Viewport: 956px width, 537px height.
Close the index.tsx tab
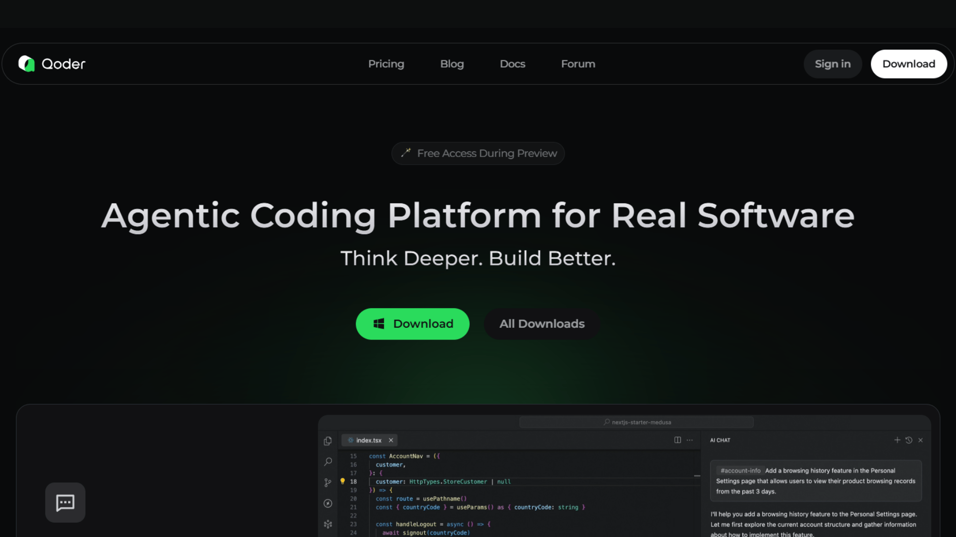tap(391, 440)
